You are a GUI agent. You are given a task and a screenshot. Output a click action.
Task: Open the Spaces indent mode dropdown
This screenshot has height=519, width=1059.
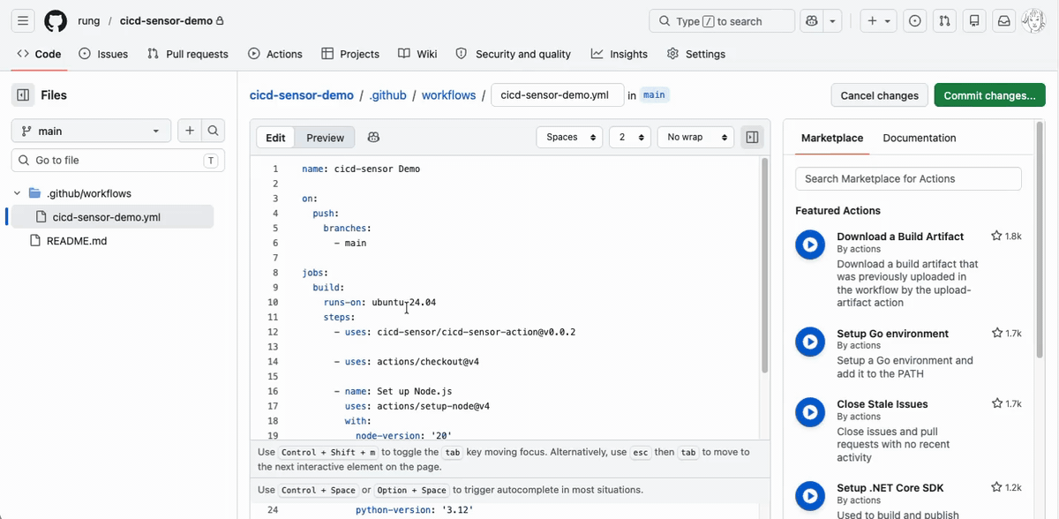[x=569, y=138]
